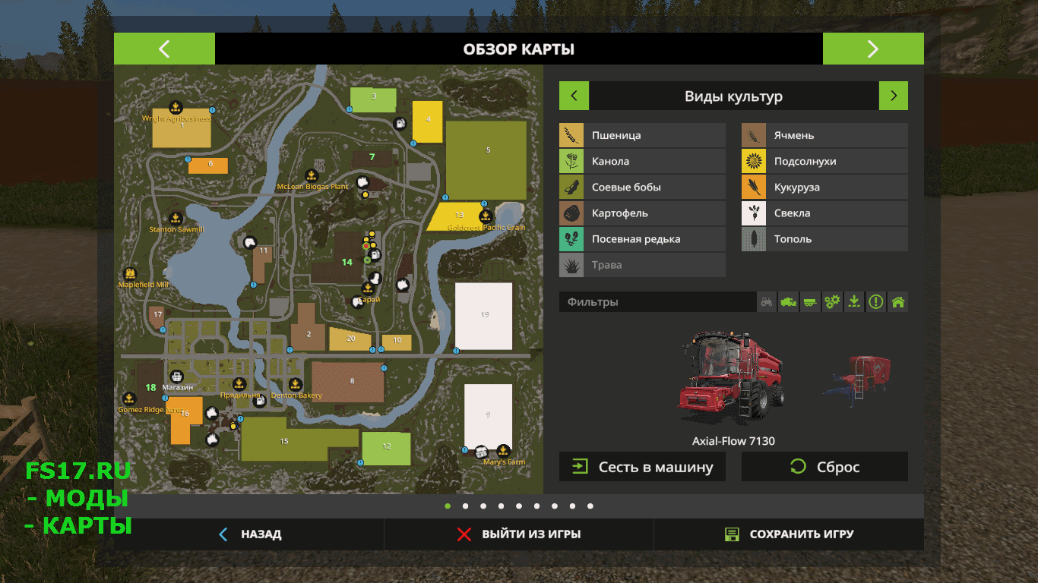
Task: Click Stanton Sawmill icon on map
Action: click(x=176, y=217)
